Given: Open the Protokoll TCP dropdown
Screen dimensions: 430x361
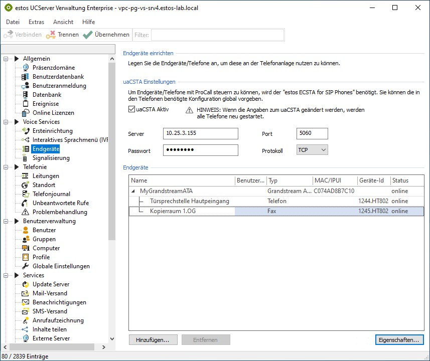Looking at the screenshot, I should [x=312, y=150].
